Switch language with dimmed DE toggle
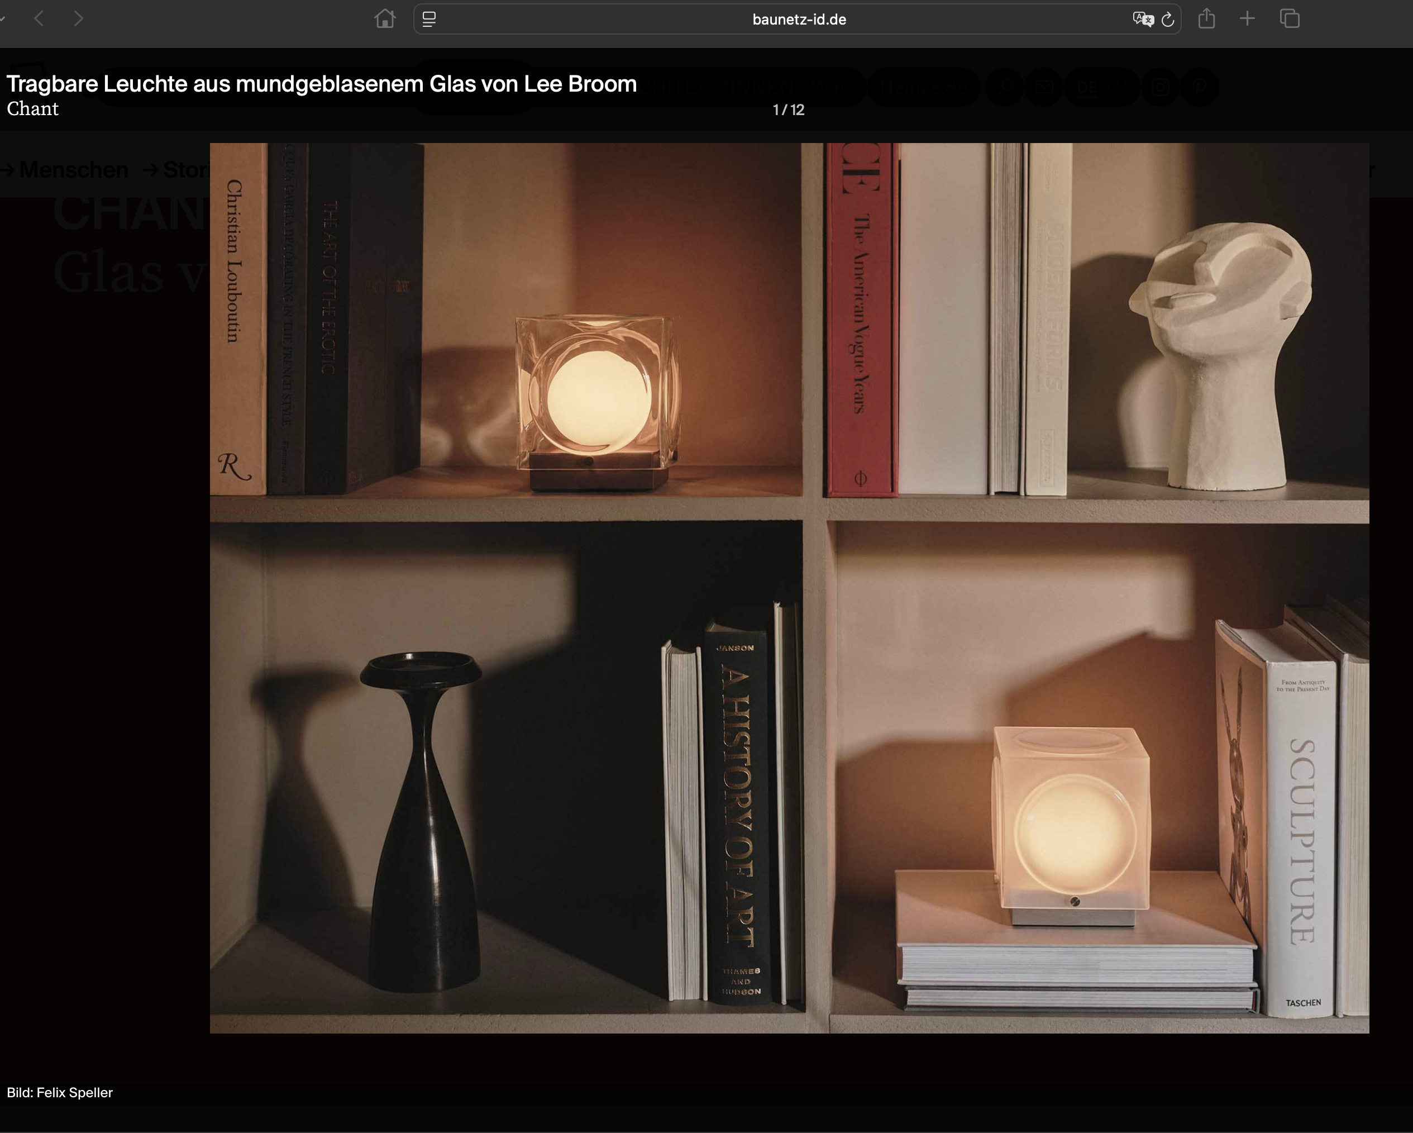1413x1133 pixels. (1087, 87)
